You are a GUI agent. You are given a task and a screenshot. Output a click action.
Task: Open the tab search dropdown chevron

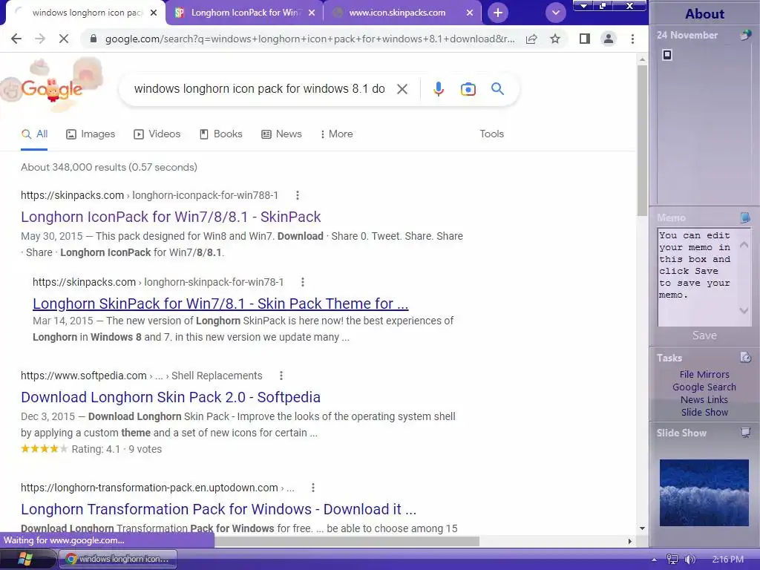click(555, 13)
